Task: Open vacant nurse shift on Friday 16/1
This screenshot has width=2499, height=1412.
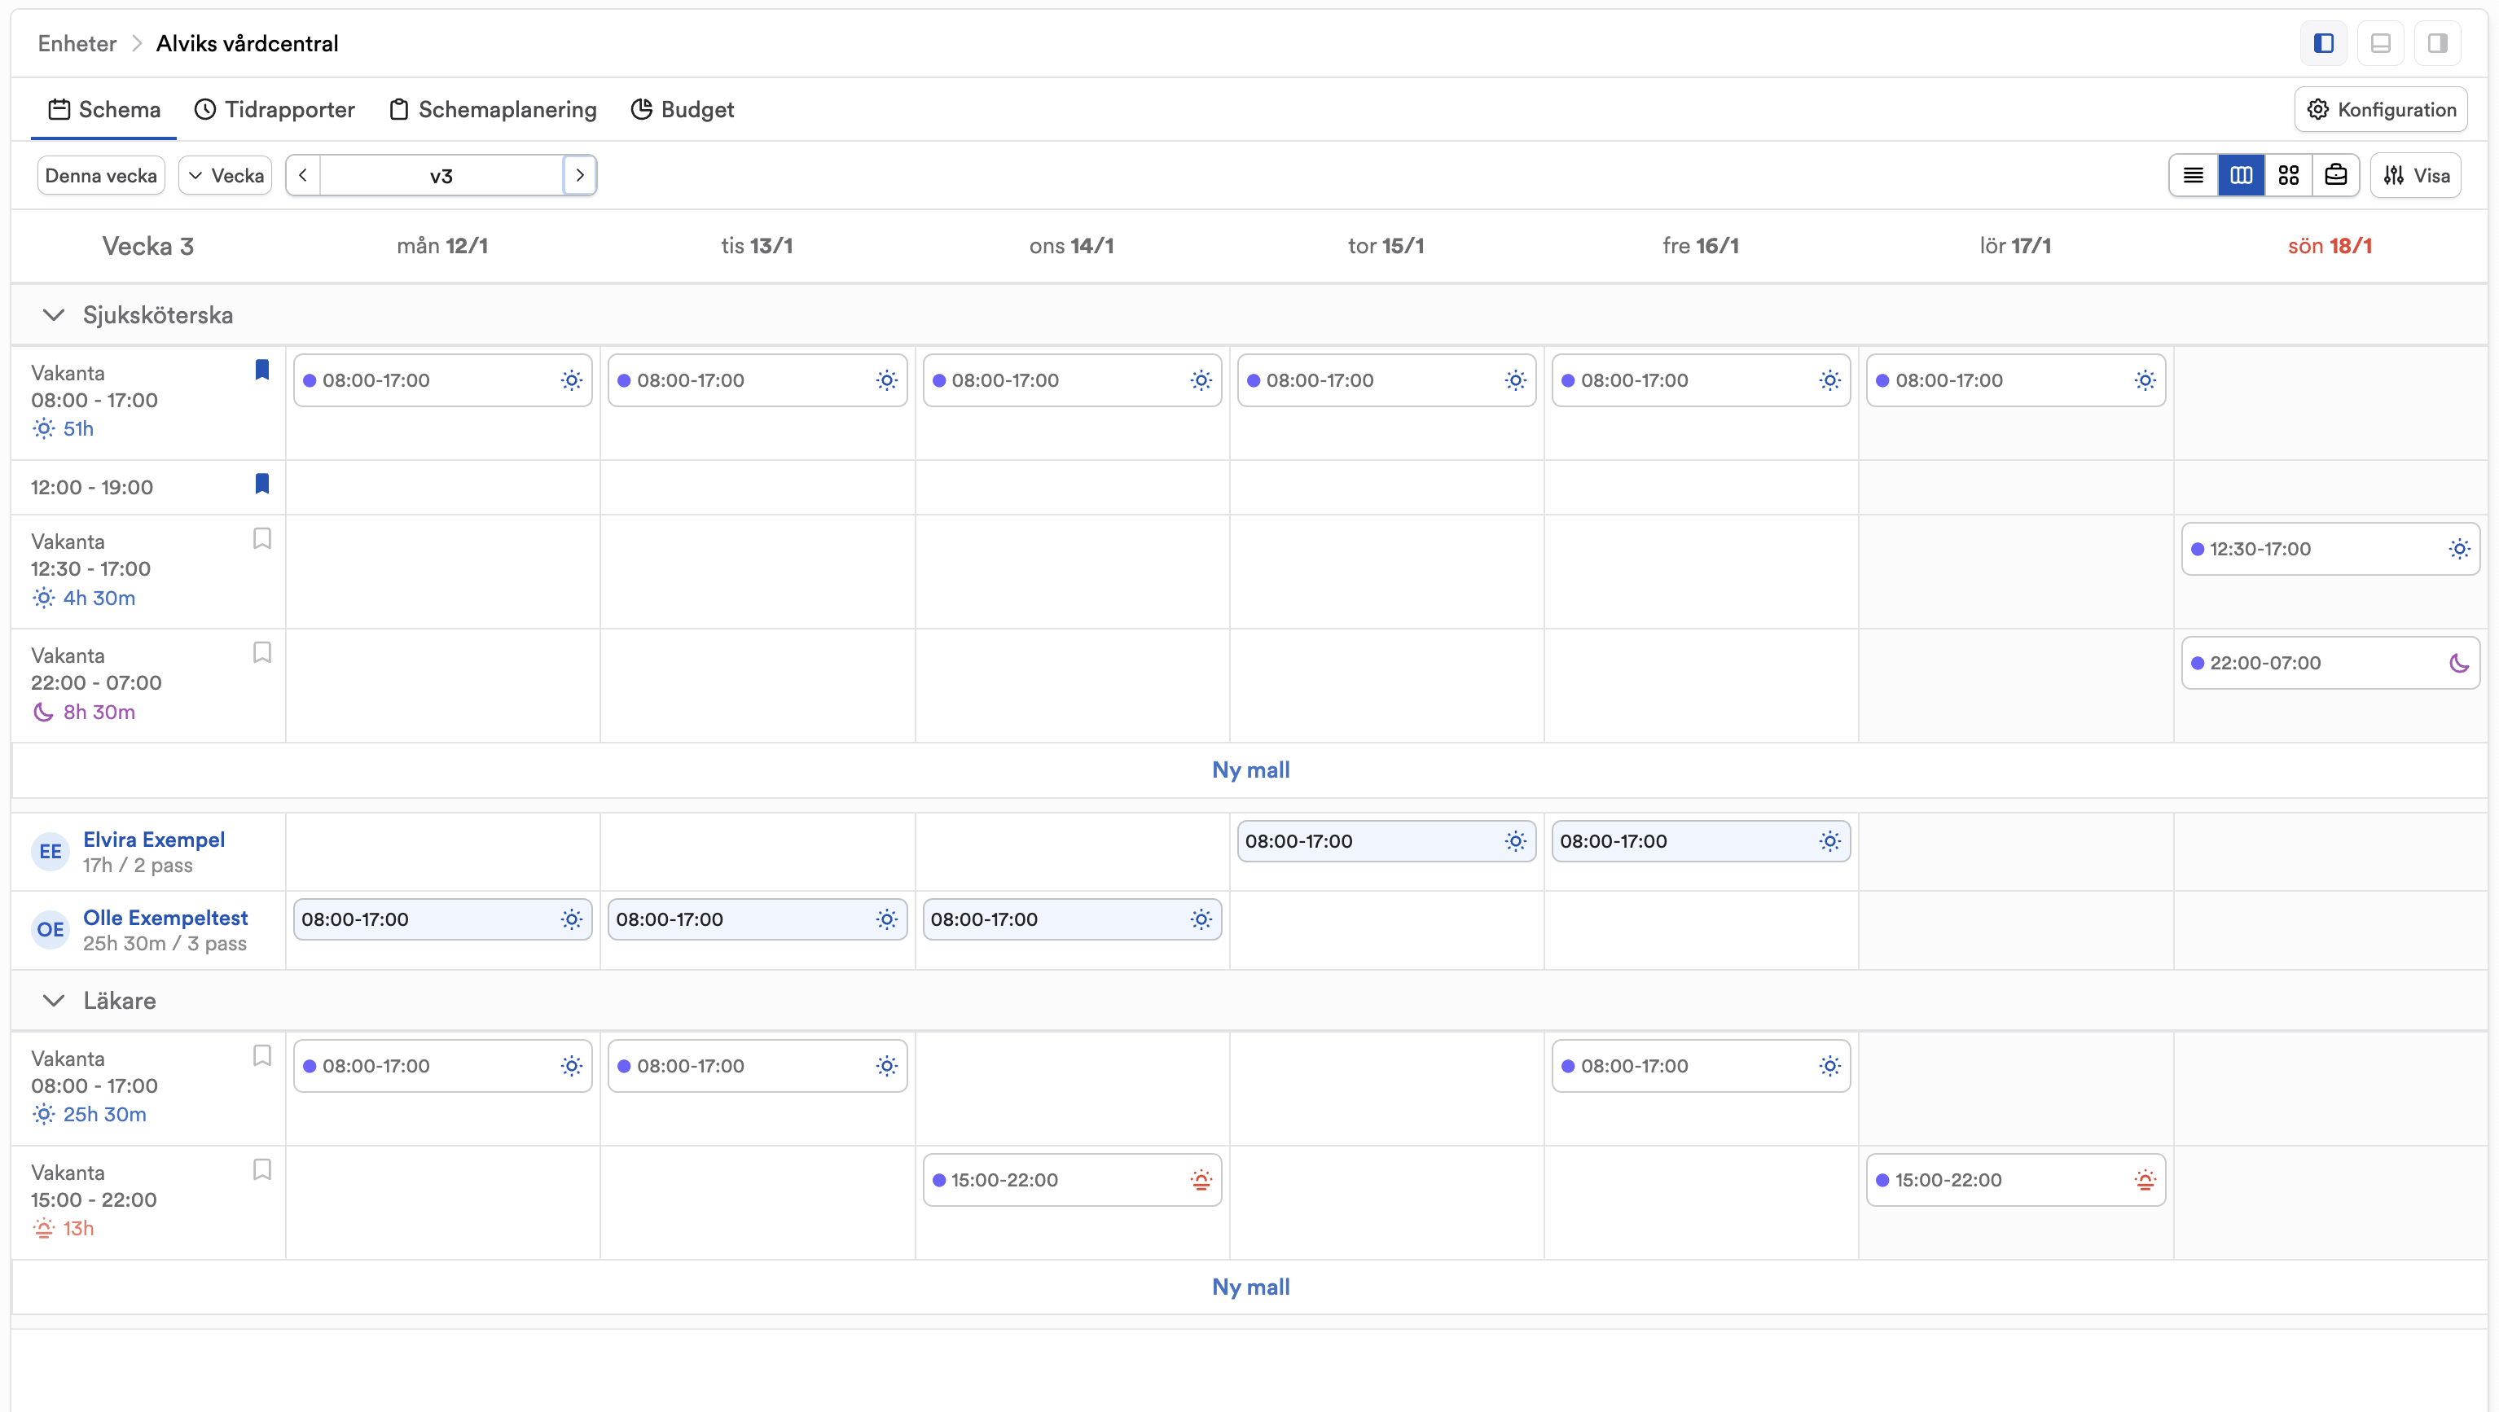Action: point(1702,380)
